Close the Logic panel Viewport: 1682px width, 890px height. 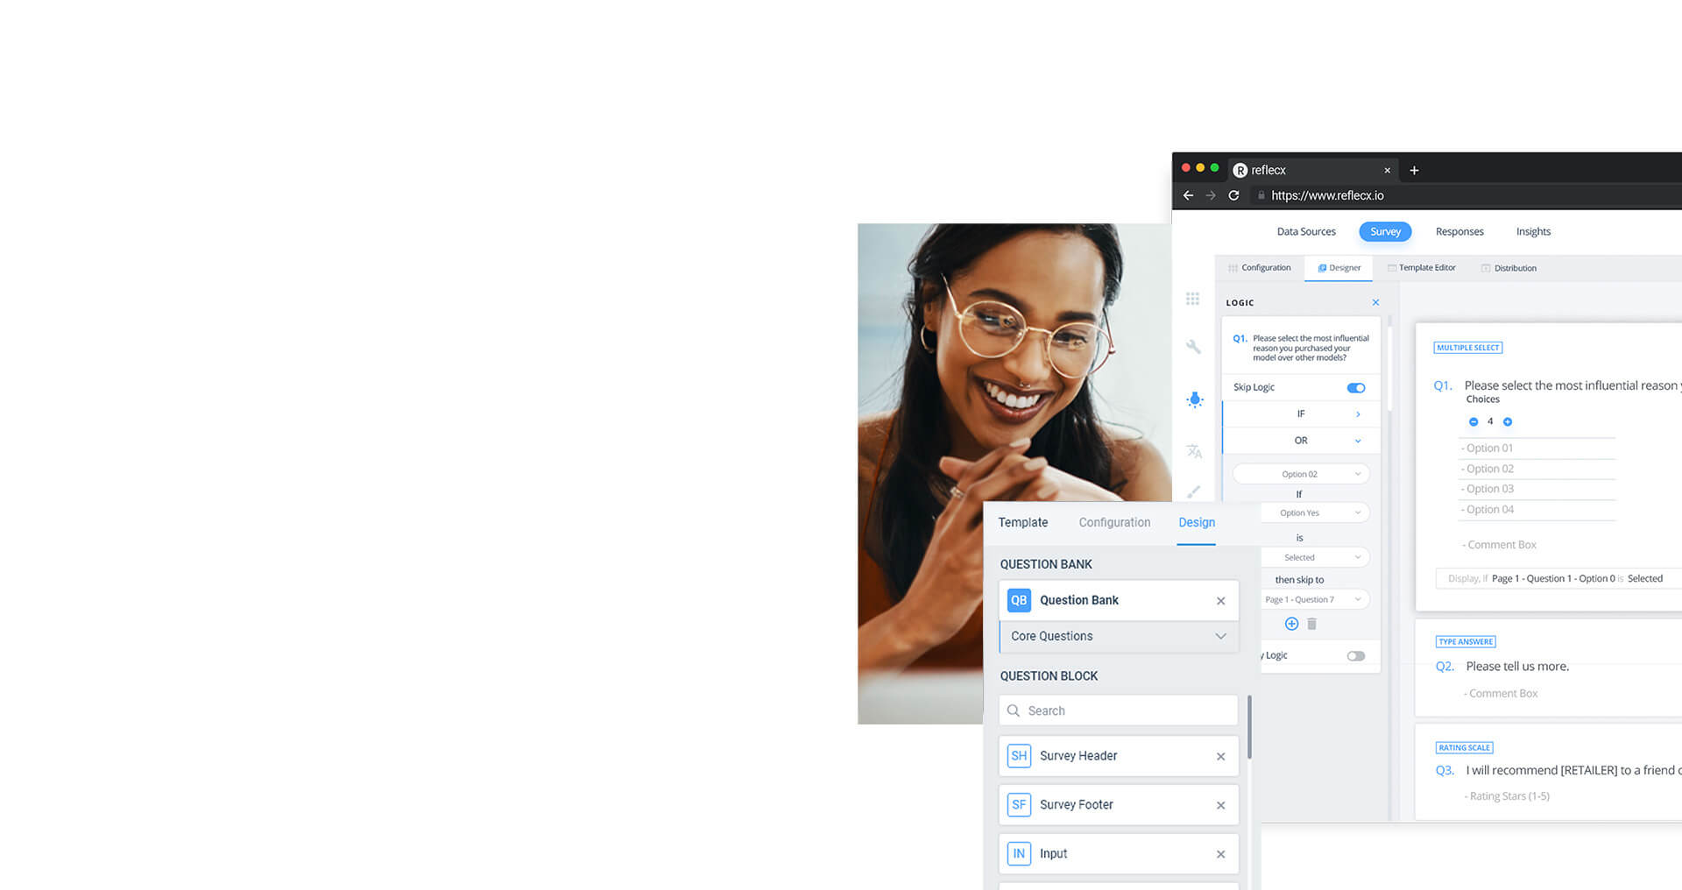(1375, 302)
